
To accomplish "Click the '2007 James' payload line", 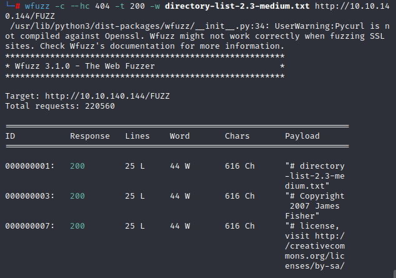I will [x=315, y=206].
